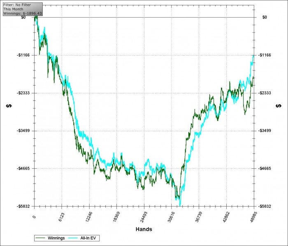The width and height of the screenshot is (288, 246).
Task: Click the x-axis label 42862
Action: tap(226, 217)
